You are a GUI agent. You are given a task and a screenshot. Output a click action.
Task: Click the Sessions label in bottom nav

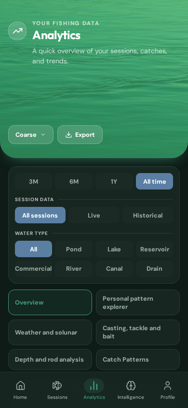57,397
